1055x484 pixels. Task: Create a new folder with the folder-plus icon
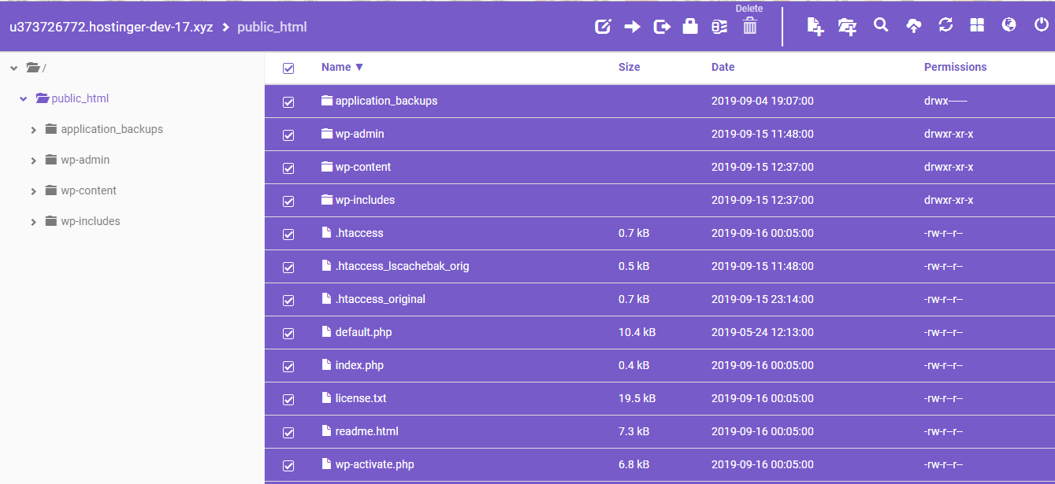(x=848, y=27)
